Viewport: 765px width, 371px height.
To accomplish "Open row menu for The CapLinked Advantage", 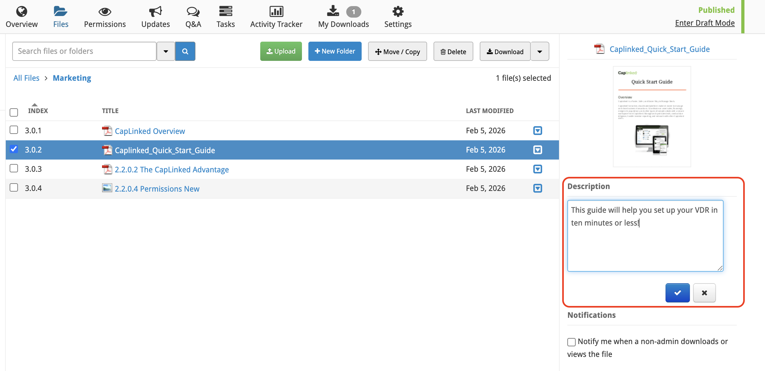I will click(537, 169).
